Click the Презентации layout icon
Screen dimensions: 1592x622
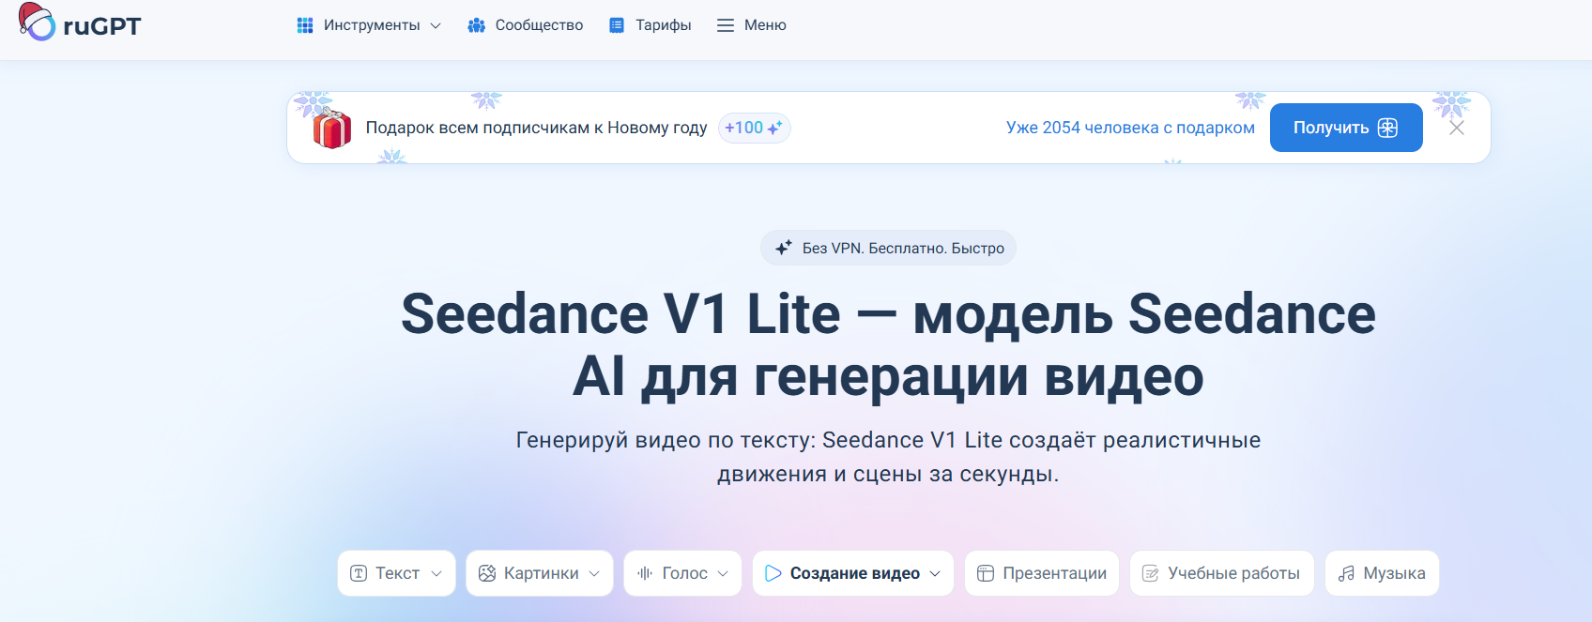986,573
